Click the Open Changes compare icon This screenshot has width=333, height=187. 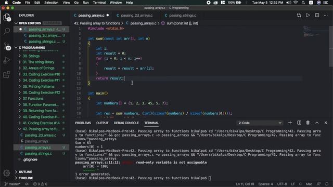point(299,15)
